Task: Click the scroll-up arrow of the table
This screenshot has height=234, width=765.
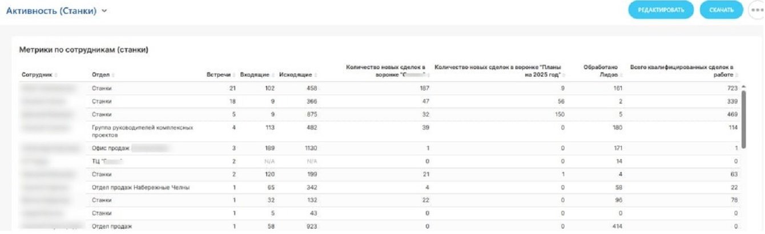Action: (743, 87)
